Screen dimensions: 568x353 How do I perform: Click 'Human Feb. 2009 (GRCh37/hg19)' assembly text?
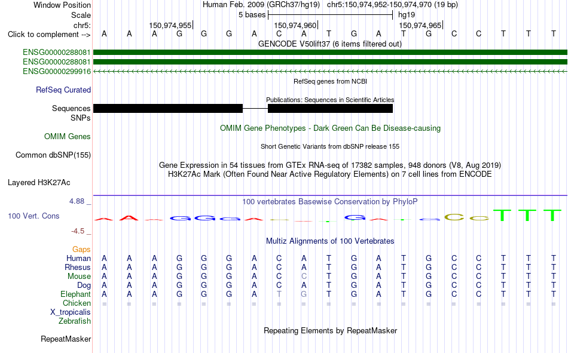(x=261, y=5)
